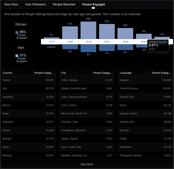Viewport: 174px width, 169px height.
Task: Click the Country column header
Action: [x=17, y=73]
